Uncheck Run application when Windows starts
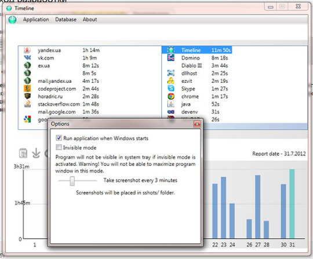The image size is (313, 259). [x=59, y=138]
